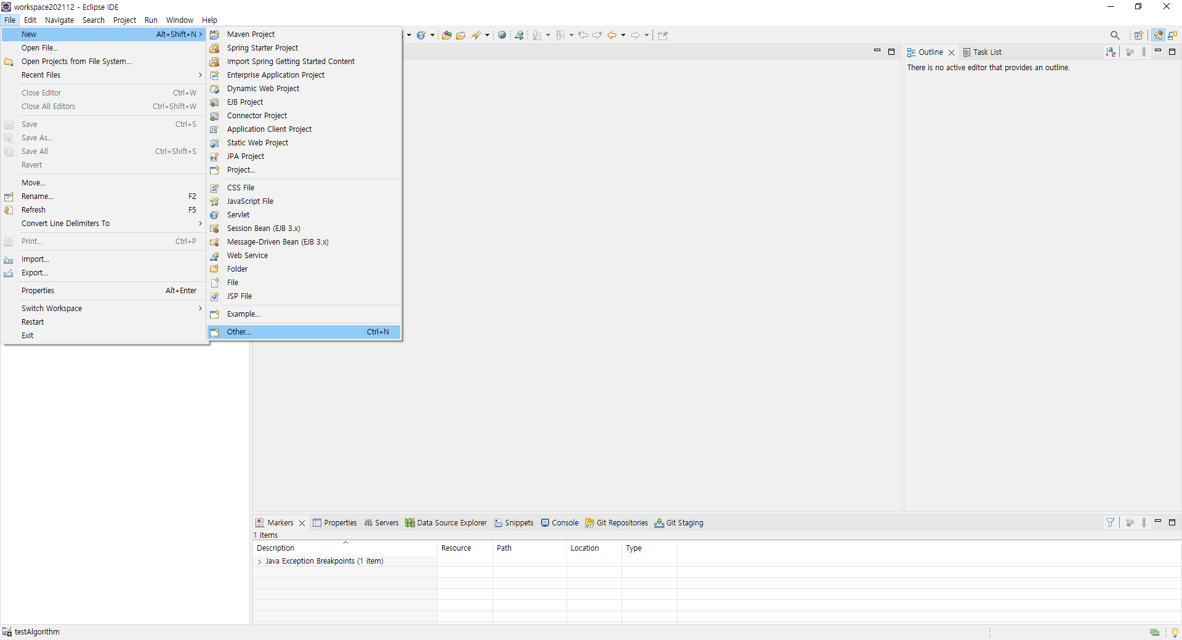Click the flashlight Search toolbar icon
The width and height of the screenshot is (1182, 640).
[x=476, y=35]
